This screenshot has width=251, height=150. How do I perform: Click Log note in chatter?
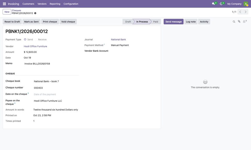tap(191, 22)
